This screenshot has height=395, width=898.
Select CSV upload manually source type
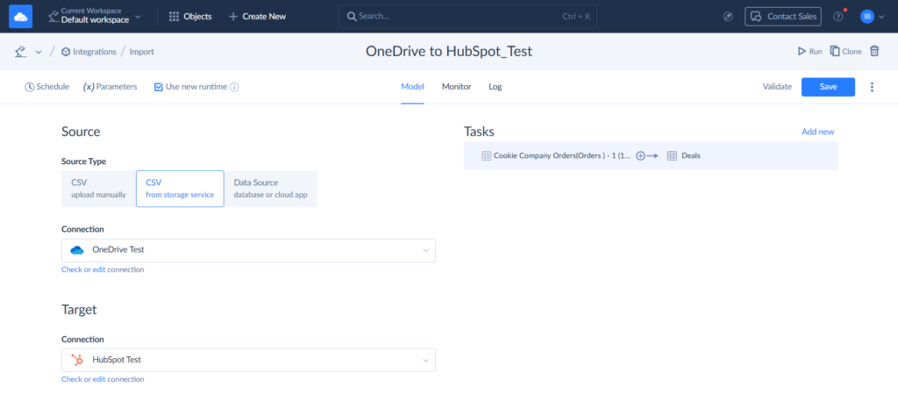click(x=98, y=189)
